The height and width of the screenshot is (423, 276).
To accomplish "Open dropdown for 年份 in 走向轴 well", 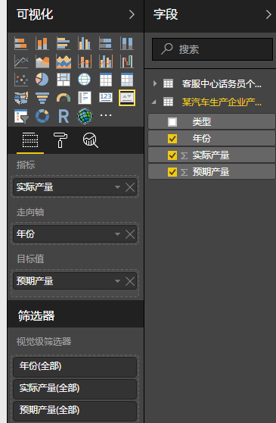I will click(x=117, y=233).
